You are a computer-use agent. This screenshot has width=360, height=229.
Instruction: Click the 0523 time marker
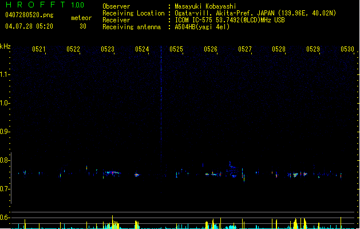(x=108, y=49)
